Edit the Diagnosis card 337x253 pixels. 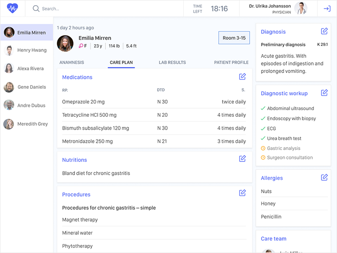(324, 31)
